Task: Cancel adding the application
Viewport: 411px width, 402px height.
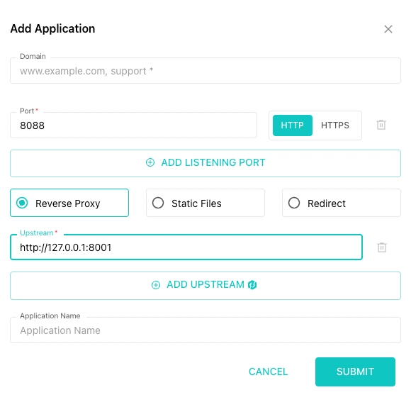Action: coord(268,372)
